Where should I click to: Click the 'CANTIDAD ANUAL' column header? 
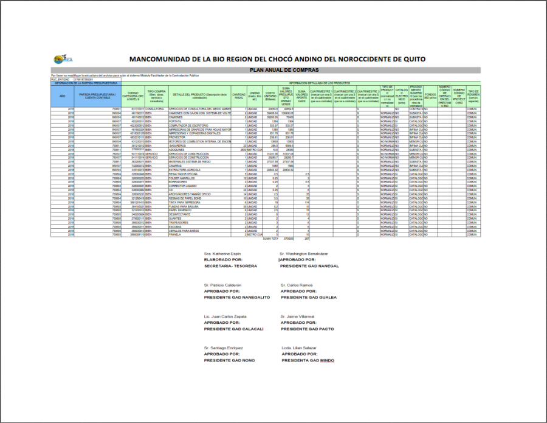pyautogui.click(x=239, y=96)
